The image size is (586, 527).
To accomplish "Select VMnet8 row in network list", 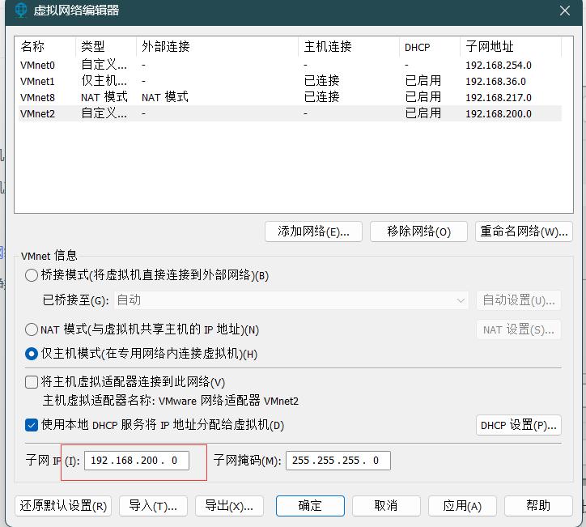I will click(290, 97).
